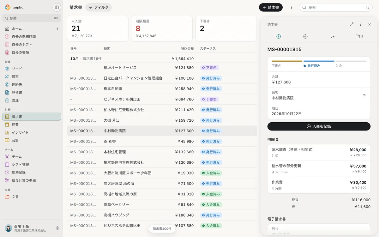Open the detail panel three-dot menu
This screenshot has height=237, width=379.
click(360, 24)
